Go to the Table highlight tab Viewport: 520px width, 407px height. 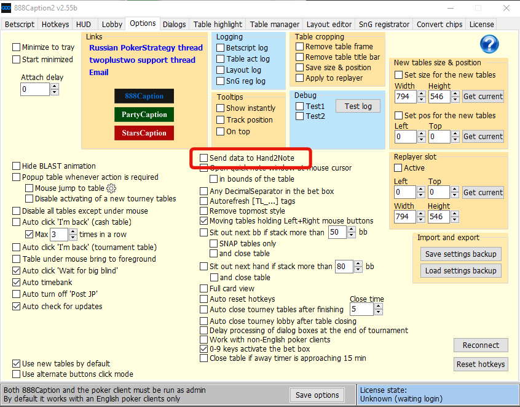218,24
